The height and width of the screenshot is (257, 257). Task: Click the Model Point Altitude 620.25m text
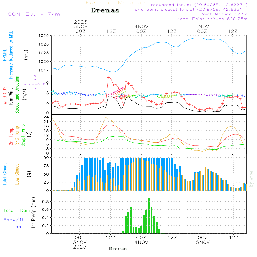[x=212, y=19]
